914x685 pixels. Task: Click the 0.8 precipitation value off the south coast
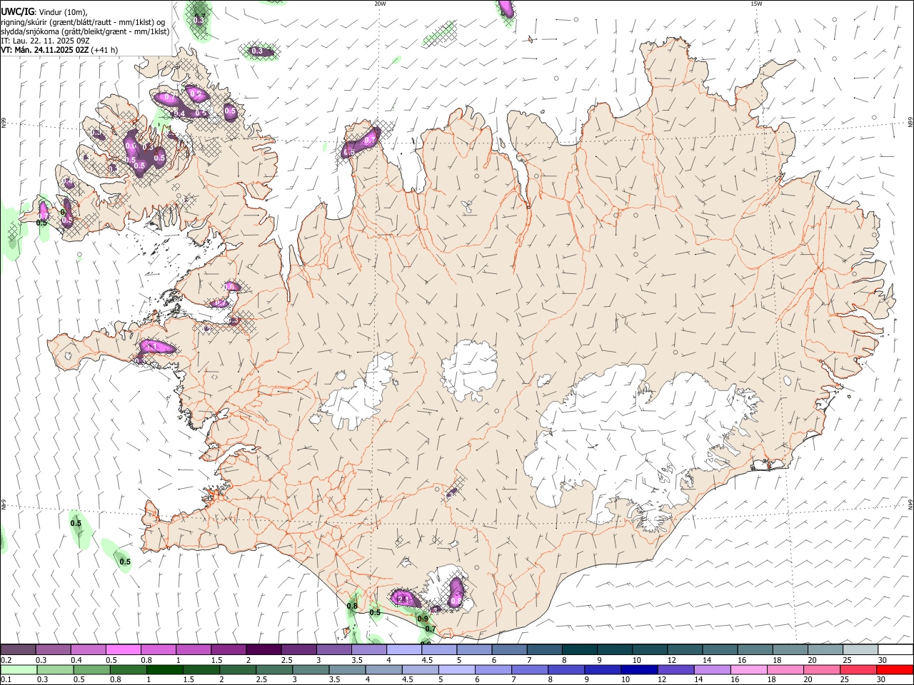[352, 606]
